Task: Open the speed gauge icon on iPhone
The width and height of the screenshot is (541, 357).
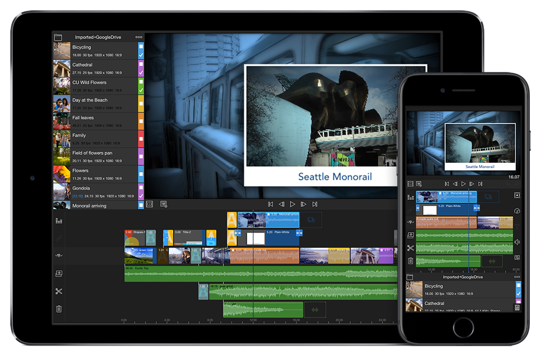Action: tap(517, 210)
